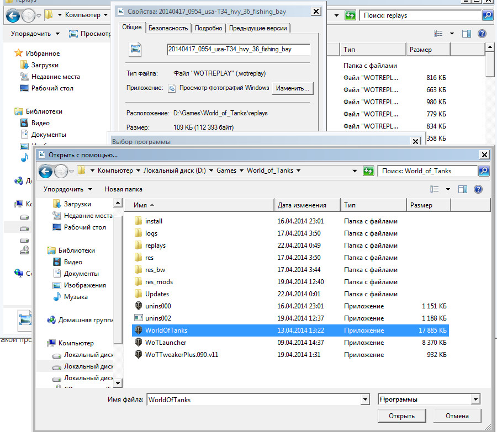The width and height of the screenshot is (497, 432).
Task: Click the help question mark icon
Action: [x=478, y=189]
